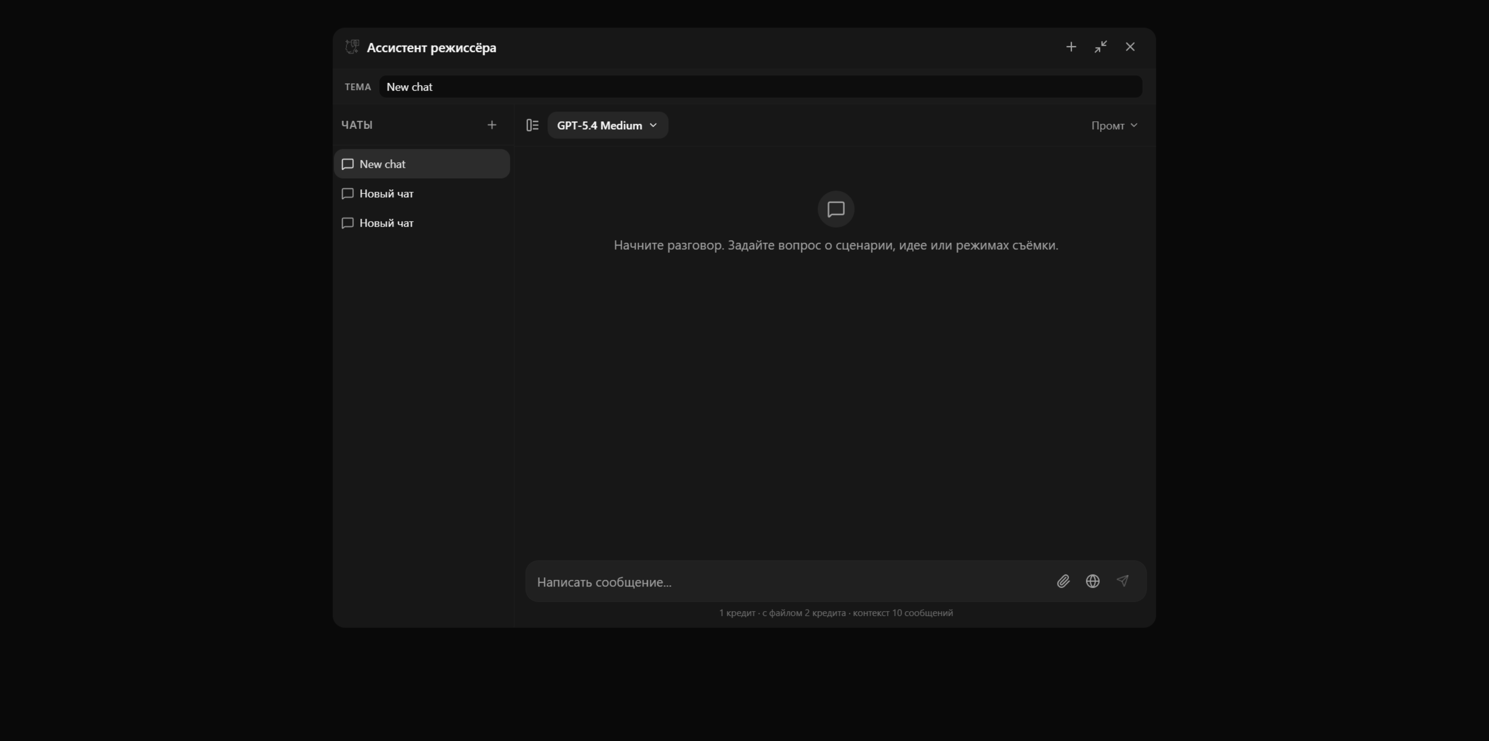Attach a file with the paperclip icon

[1063, 581]
